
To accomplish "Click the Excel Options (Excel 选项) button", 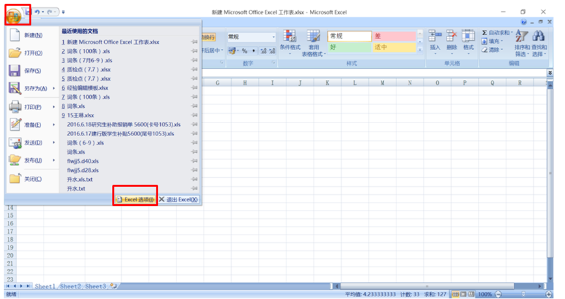I will (135, 199).
